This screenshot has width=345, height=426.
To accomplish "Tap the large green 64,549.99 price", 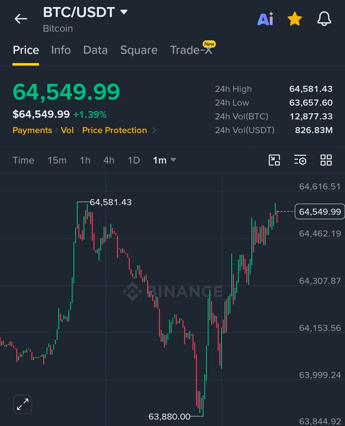I will pos(66,92).
